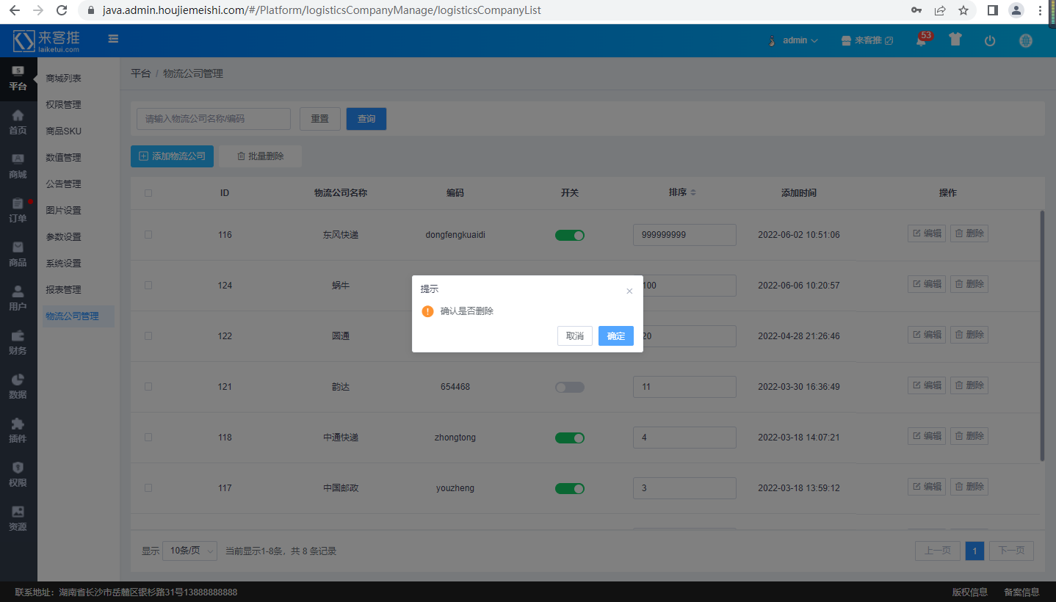1056x602 pixels.
Task: Open 商城 in the left navigation
Action: coord(18,166)
